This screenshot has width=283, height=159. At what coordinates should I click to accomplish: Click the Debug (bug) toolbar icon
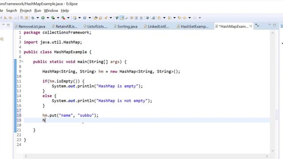(33, 18)
